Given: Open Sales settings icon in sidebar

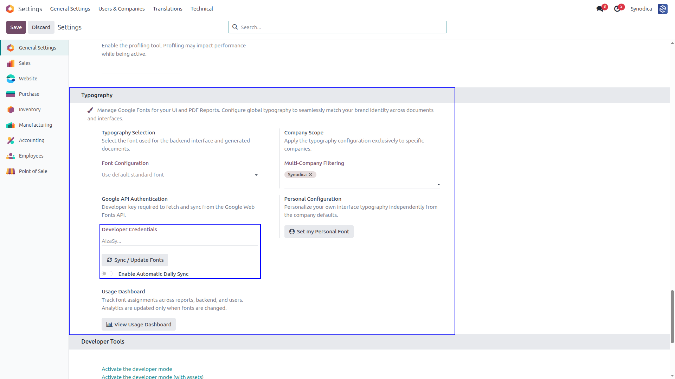Looking at the screenshot, I should click(11, 63).
